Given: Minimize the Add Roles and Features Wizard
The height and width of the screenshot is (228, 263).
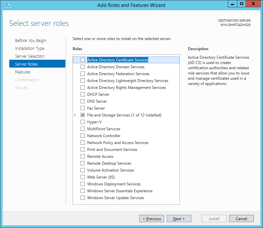Looking at the screenshot, I should [232, 4].
